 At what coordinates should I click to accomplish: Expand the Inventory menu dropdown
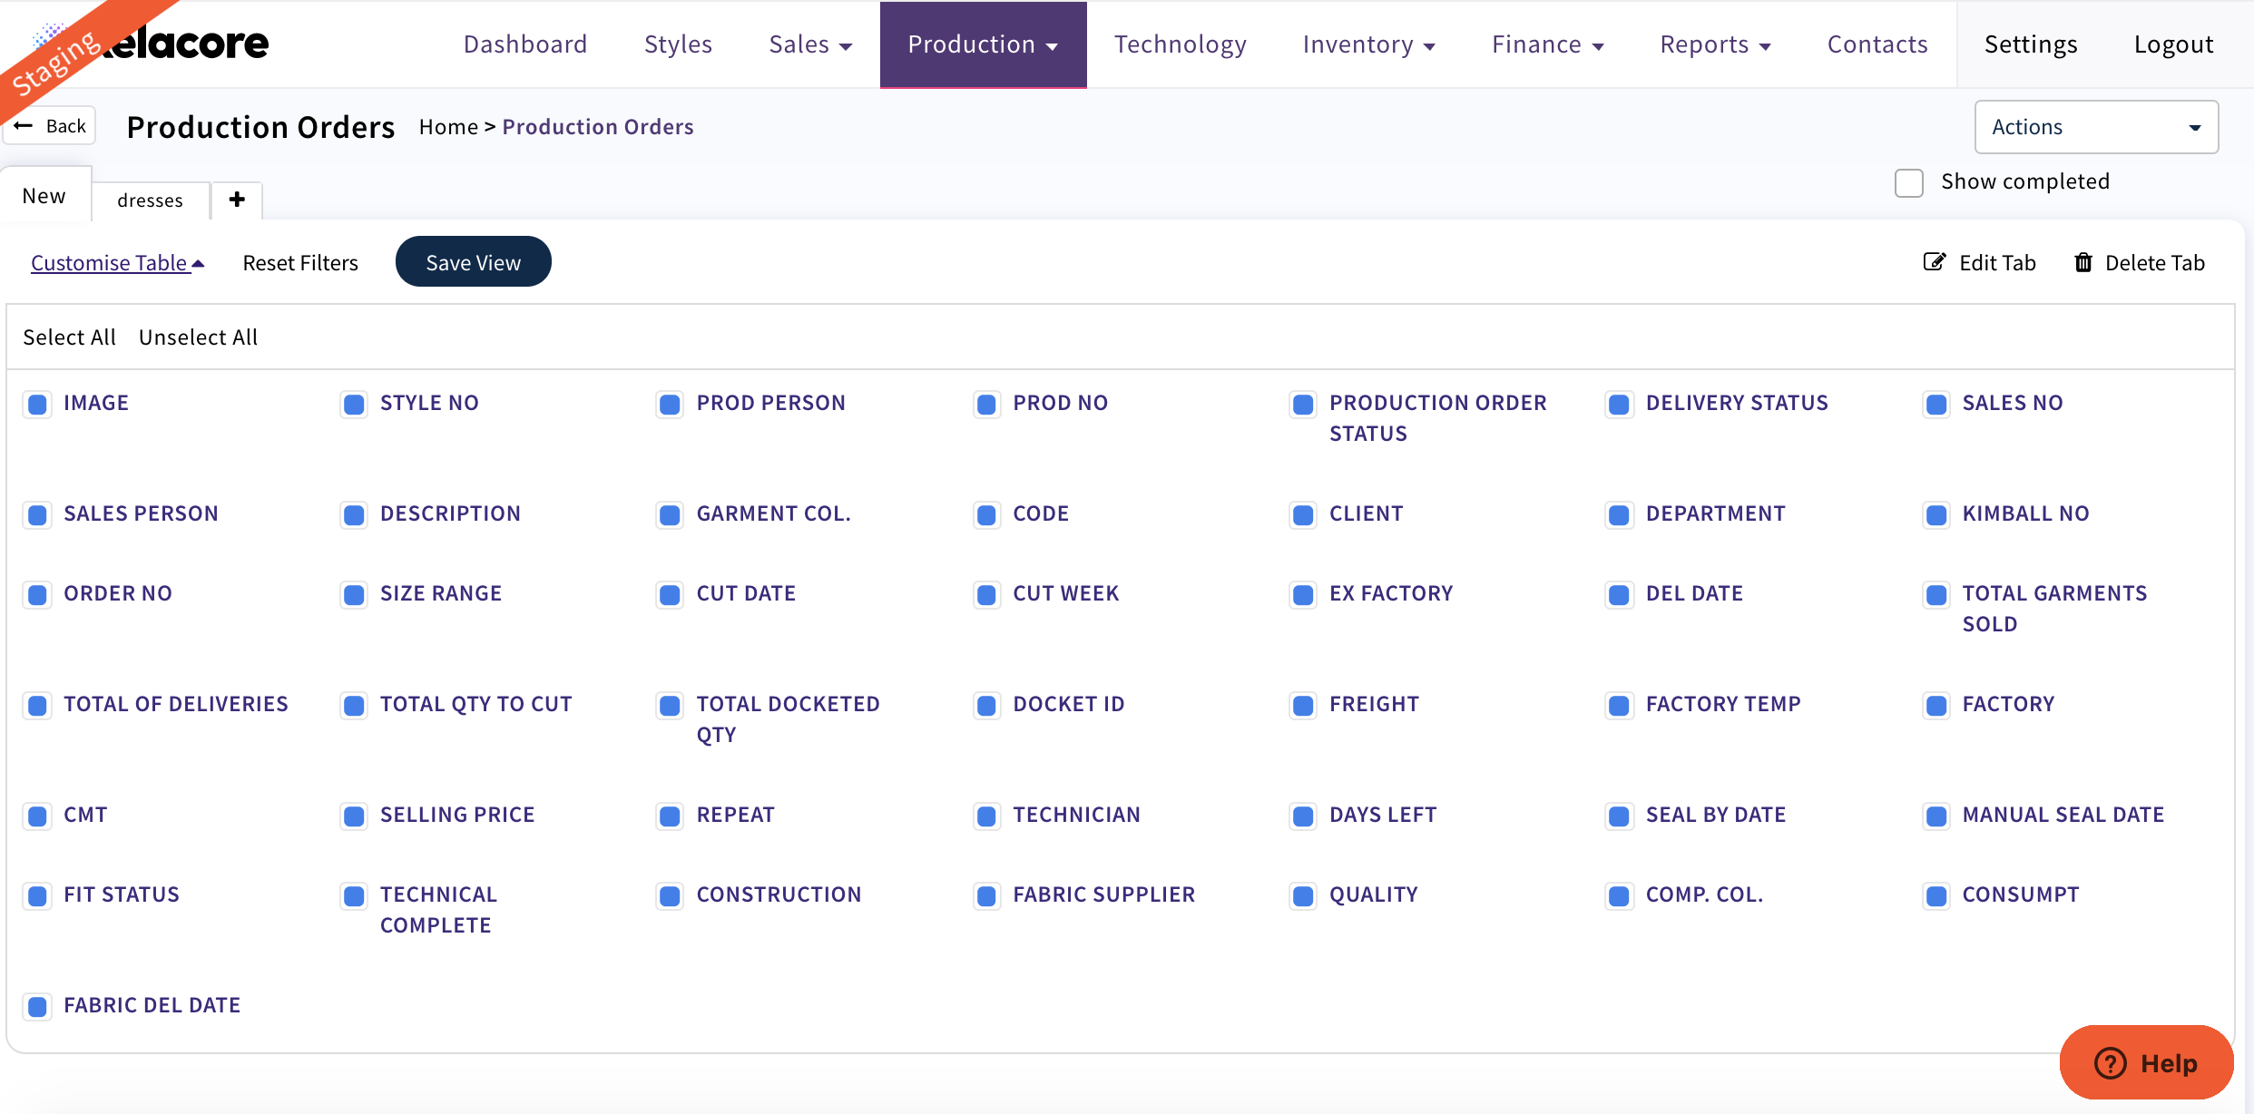(x=1369, y=44)
